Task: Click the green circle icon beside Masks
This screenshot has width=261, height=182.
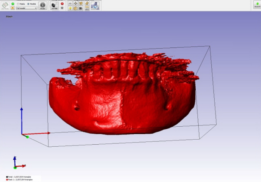Action: tap(13, 4)
